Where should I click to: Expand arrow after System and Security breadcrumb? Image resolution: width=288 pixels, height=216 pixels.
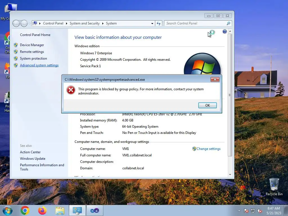click(103, 24)
